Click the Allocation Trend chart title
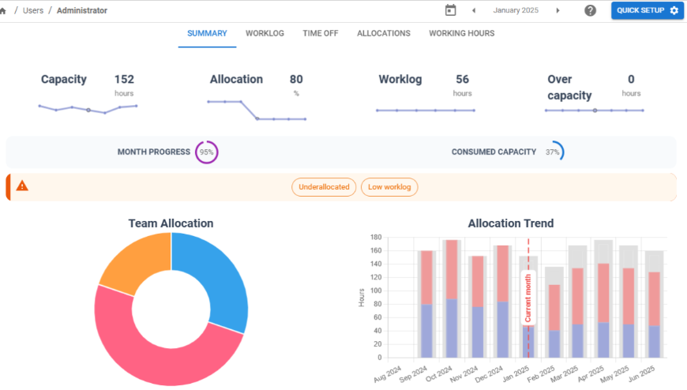687x390 pixels. (511, 223)
